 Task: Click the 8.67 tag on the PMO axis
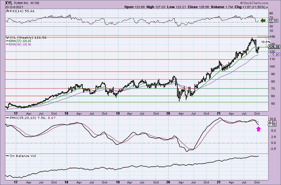(272, 122)
